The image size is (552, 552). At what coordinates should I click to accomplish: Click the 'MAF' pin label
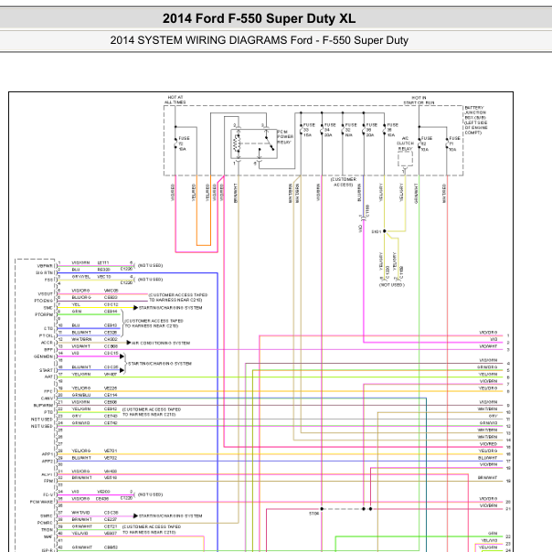pyautogui.click(x=48, y=536)
